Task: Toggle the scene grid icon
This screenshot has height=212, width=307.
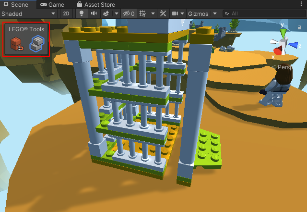Action: point(142,14)
